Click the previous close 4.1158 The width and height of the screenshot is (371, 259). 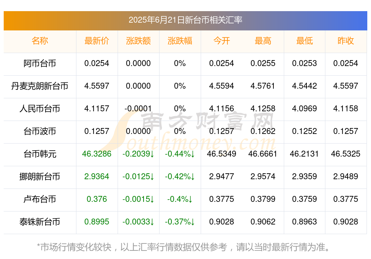click(x=346, y=109)
